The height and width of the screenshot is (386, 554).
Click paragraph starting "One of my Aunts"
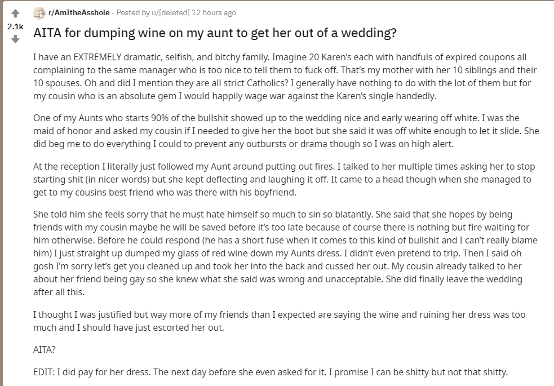point(286,131)
